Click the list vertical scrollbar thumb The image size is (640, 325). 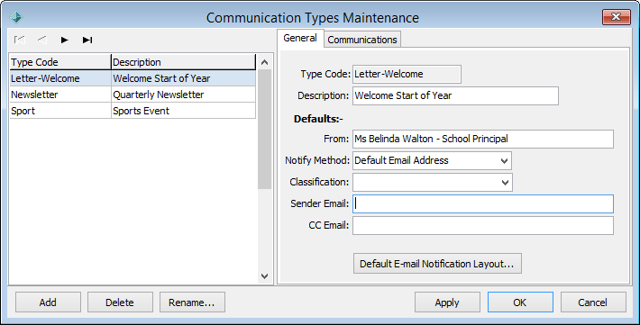(x=264, y=130)
